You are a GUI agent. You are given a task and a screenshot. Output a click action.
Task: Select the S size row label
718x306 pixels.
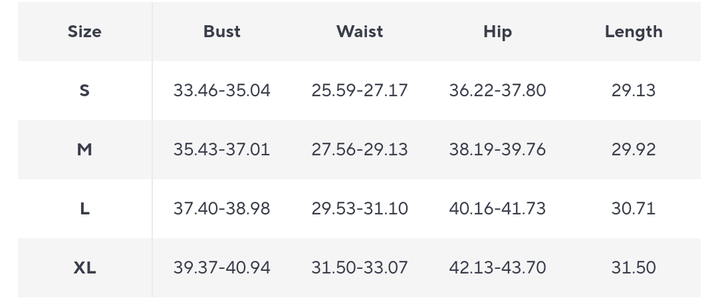tap(84, 90)
